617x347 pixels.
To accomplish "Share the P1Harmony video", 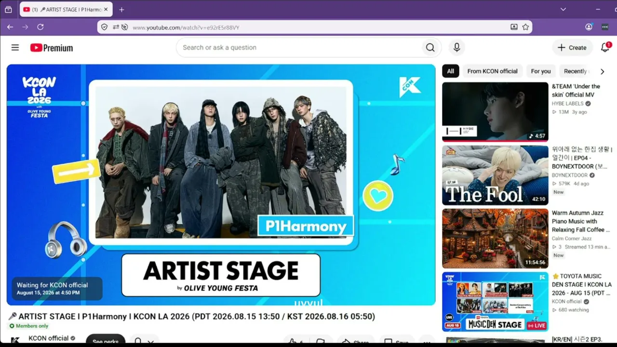I will coord(355,341).
